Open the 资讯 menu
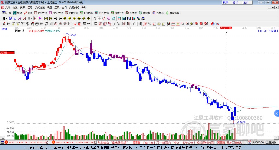The height and width of the screenshot is (150, 279). coord(22,7)
